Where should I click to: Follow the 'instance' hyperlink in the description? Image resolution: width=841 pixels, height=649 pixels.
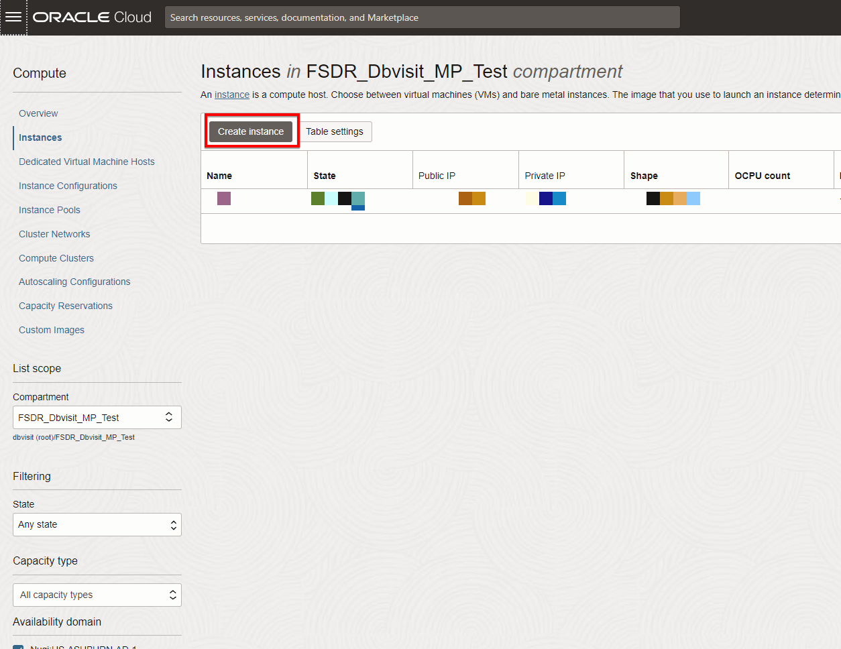[x=232, y=95]
